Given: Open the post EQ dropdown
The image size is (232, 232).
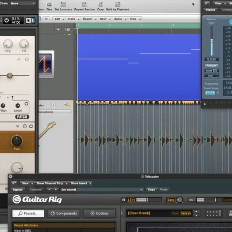Looking at the screenshot, I should pyautogui.click(x=211, y=71).
